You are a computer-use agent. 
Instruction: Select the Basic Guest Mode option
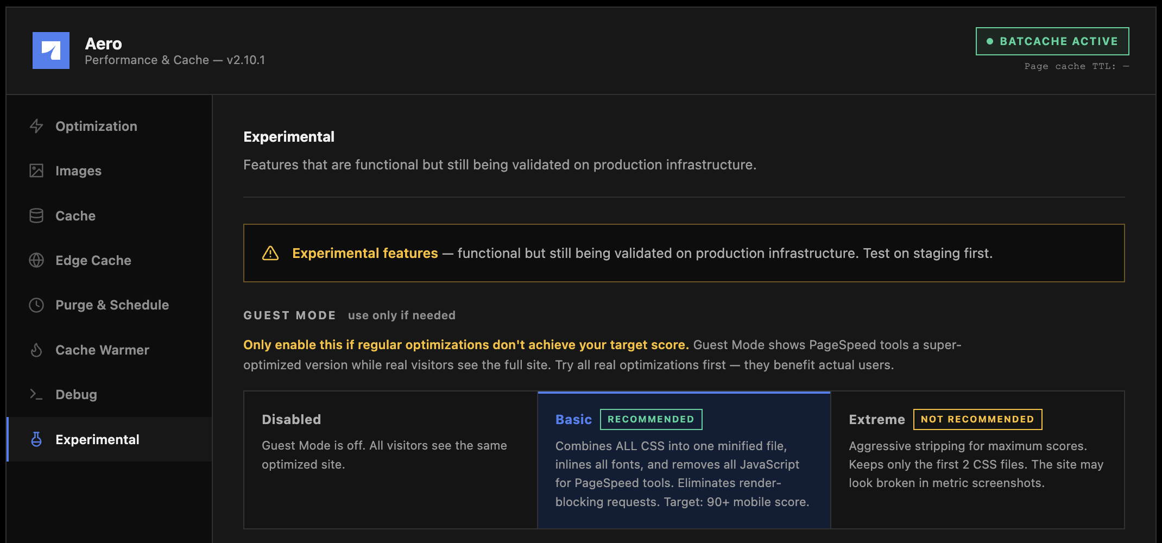[x=684, y=460]
